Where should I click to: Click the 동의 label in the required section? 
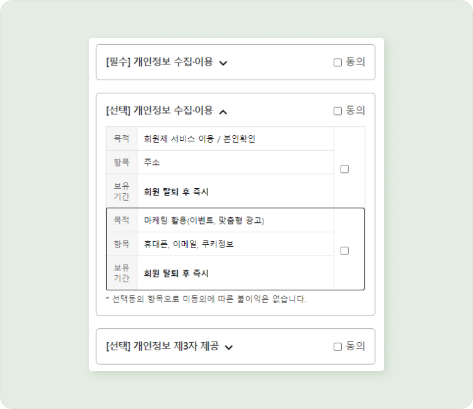tap(355, 62)
